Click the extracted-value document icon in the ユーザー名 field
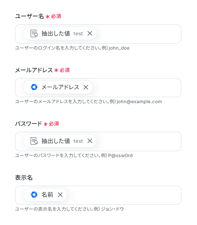The image size is (197, 225). (34, 33)
